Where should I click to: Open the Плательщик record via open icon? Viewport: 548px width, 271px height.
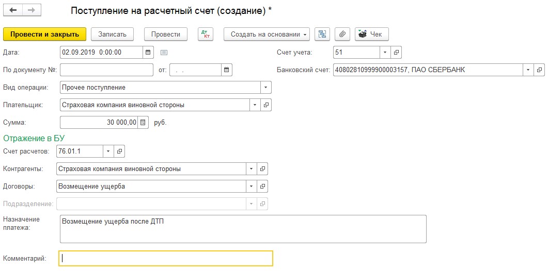(266, 105)
